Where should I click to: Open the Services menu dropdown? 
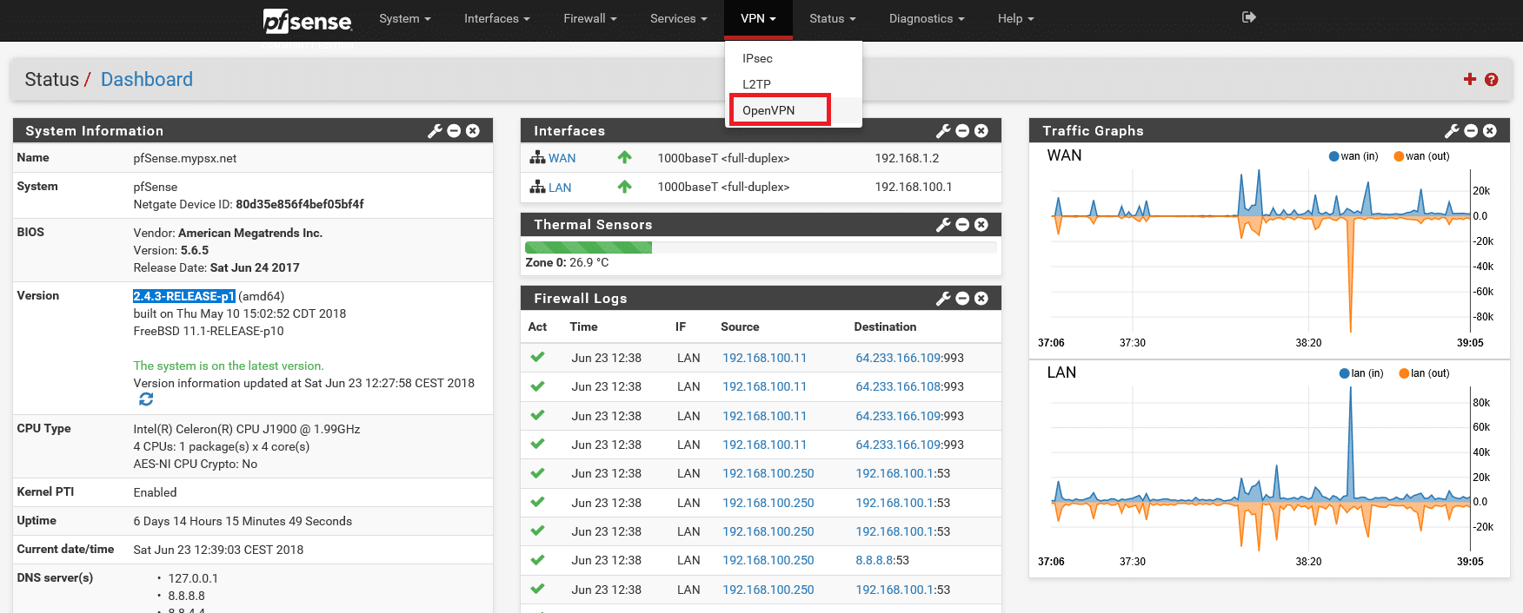(678, 18)
